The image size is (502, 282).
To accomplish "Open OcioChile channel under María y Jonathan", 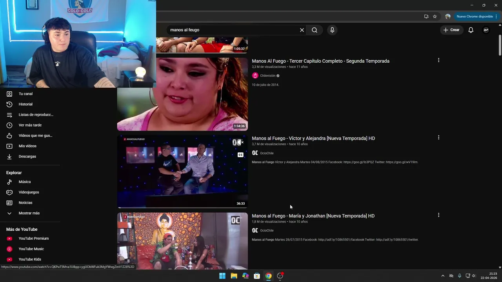I will (267, 230).
